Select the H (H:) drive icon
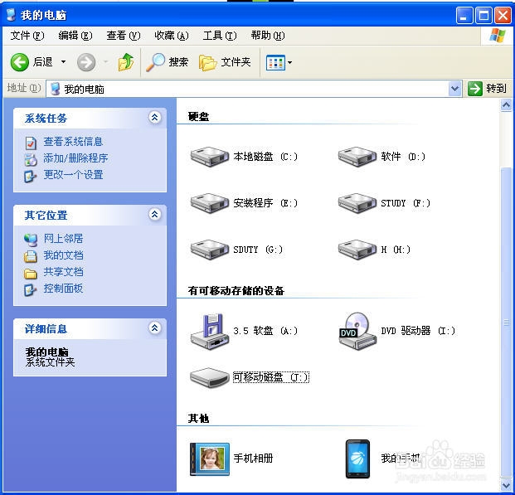 point(357,250)
